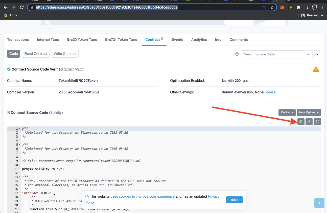Select the Contract tab

pyautogui.click(x=154, y=40)
